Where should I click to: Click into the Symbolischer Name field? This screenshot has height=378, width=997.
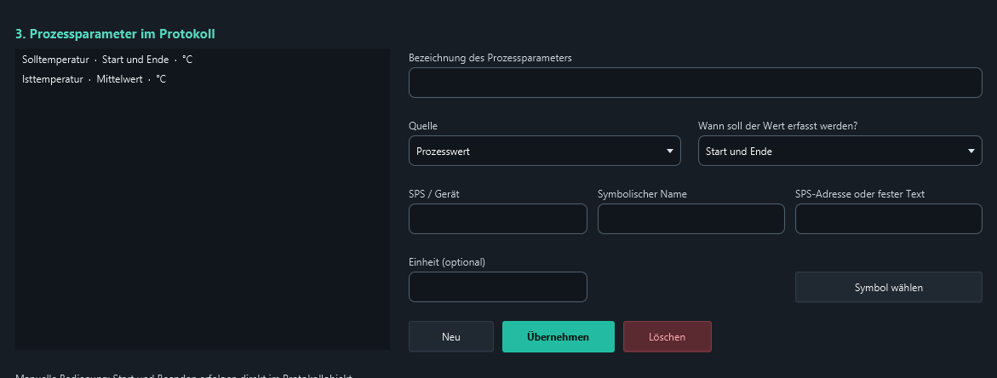[691, 219]
